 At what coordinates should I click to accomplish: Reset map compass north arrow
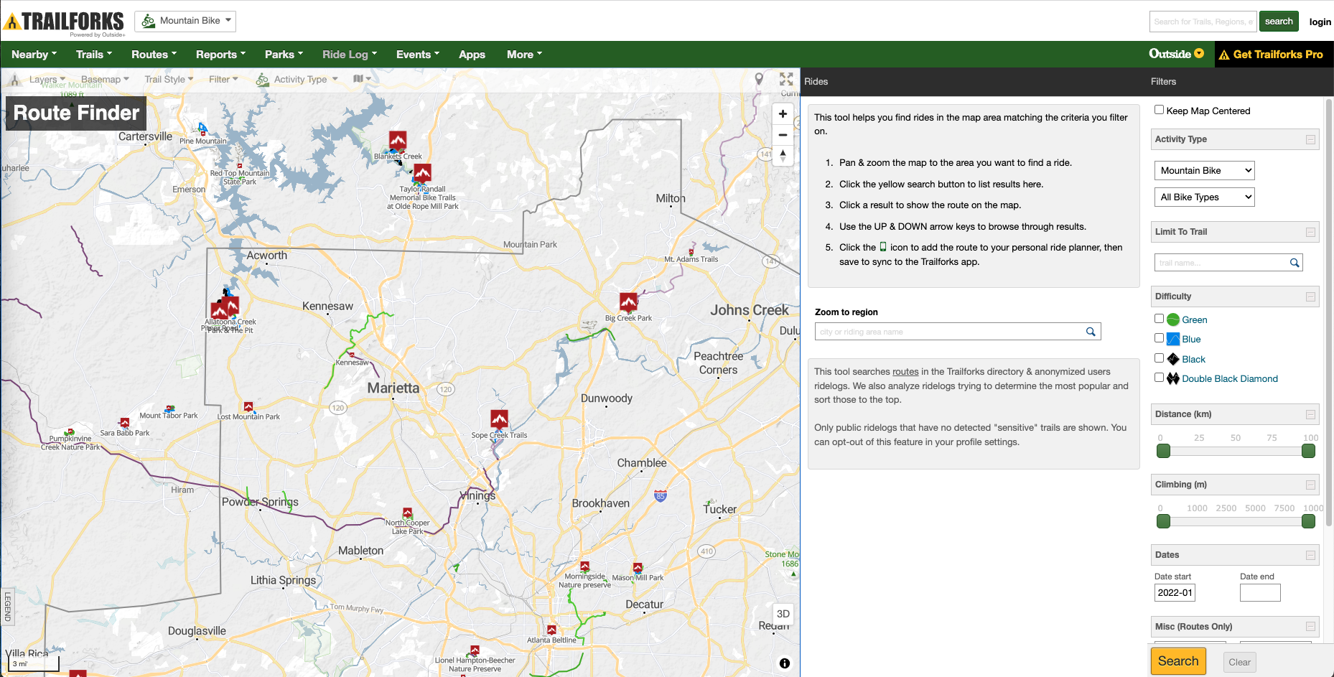click(x=783, y=155)
